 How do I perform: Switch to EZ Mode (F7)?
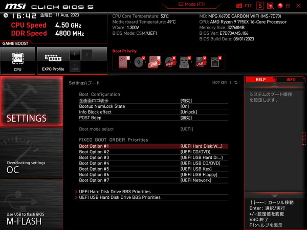[x=191, y=4]
